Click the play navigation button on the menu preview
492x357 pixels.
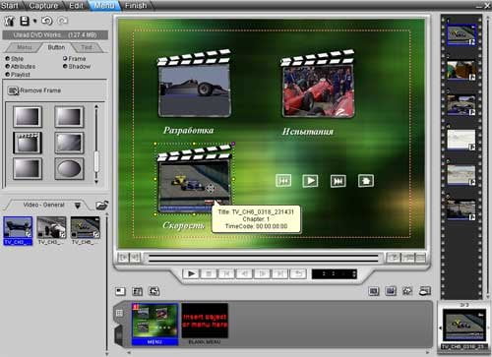(x=310, y=181)
